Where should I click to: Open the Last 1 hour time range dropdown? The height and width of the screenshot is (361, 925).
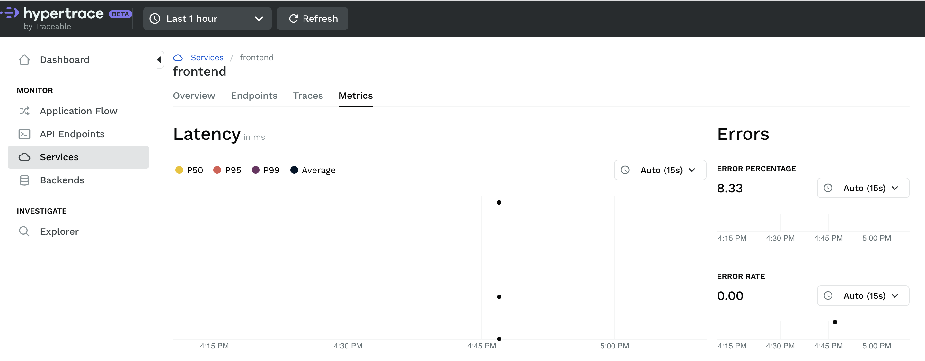click(207, 19)
